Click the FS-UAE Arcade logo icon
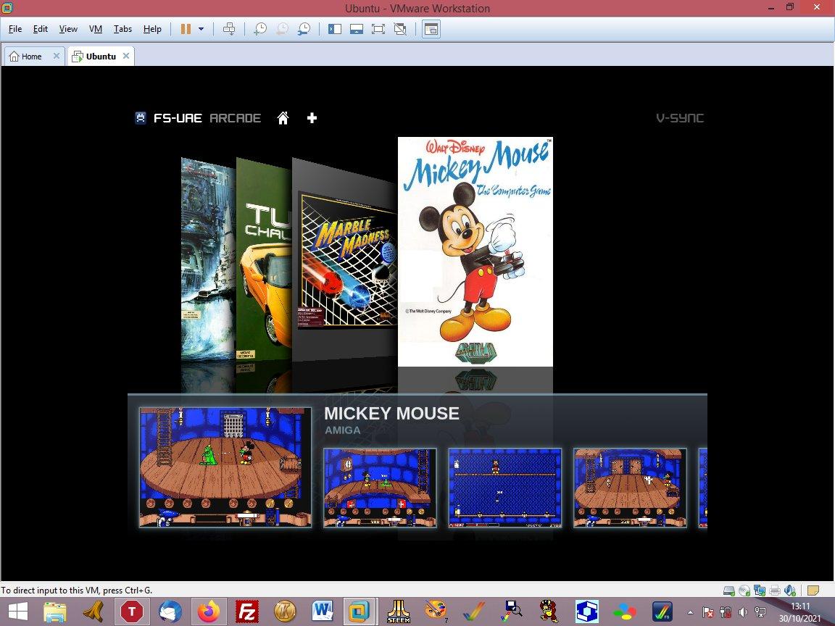The image size is (835, 626). pos(141,117)
